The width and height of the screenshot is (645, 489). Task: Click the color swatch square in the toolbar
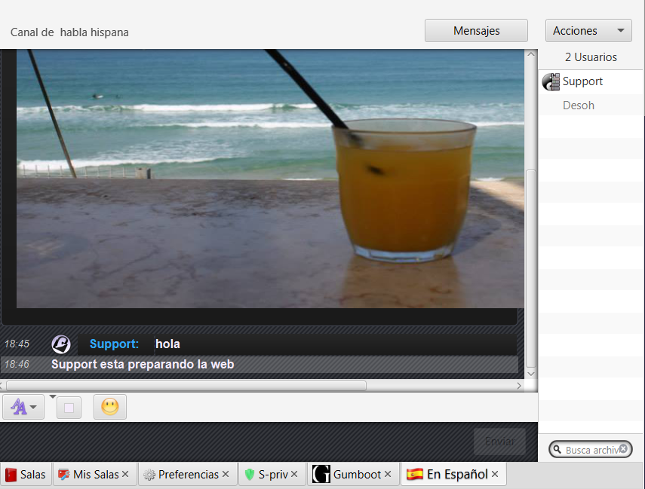pos(69,406)
